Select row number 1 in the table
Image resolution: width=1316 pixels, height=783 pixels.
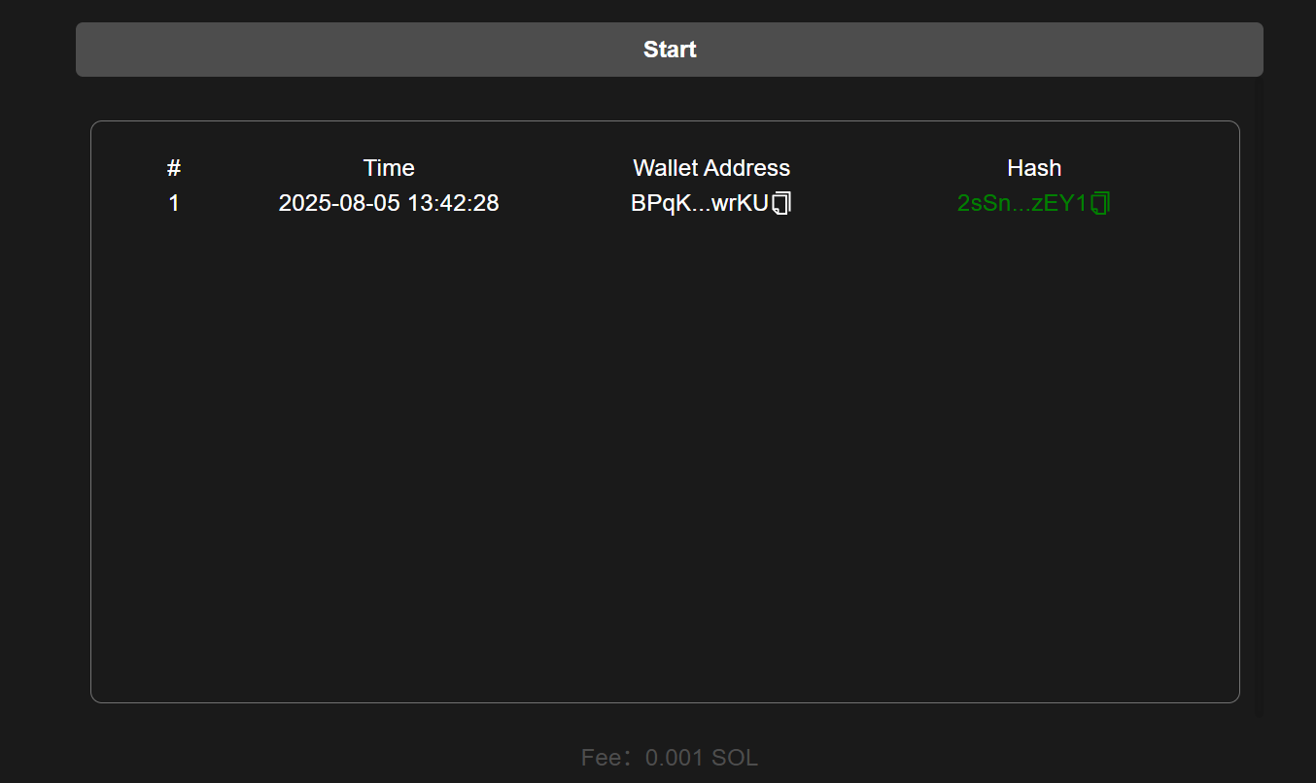[x=174, y=203]
